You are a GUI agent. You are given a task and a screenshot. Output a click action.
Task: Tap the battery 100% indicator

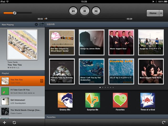[162, 2]
